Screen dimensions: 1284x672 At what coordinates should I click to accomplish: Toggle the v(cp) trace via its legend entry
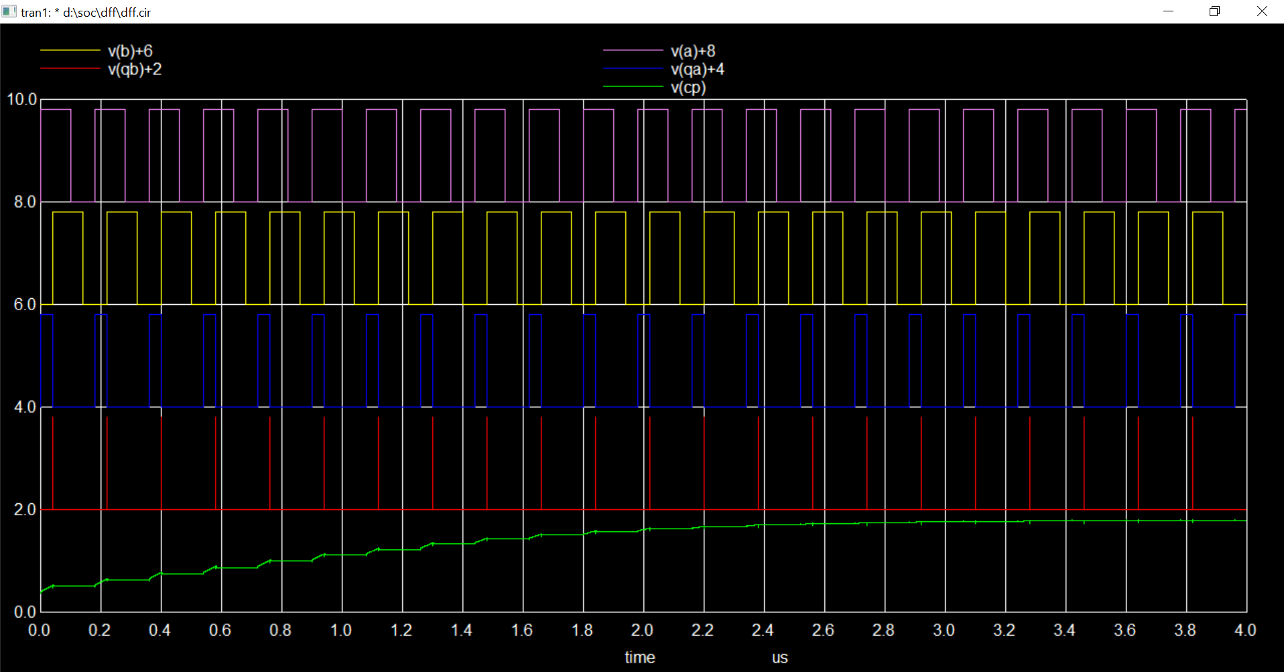(x=688, y=87)
